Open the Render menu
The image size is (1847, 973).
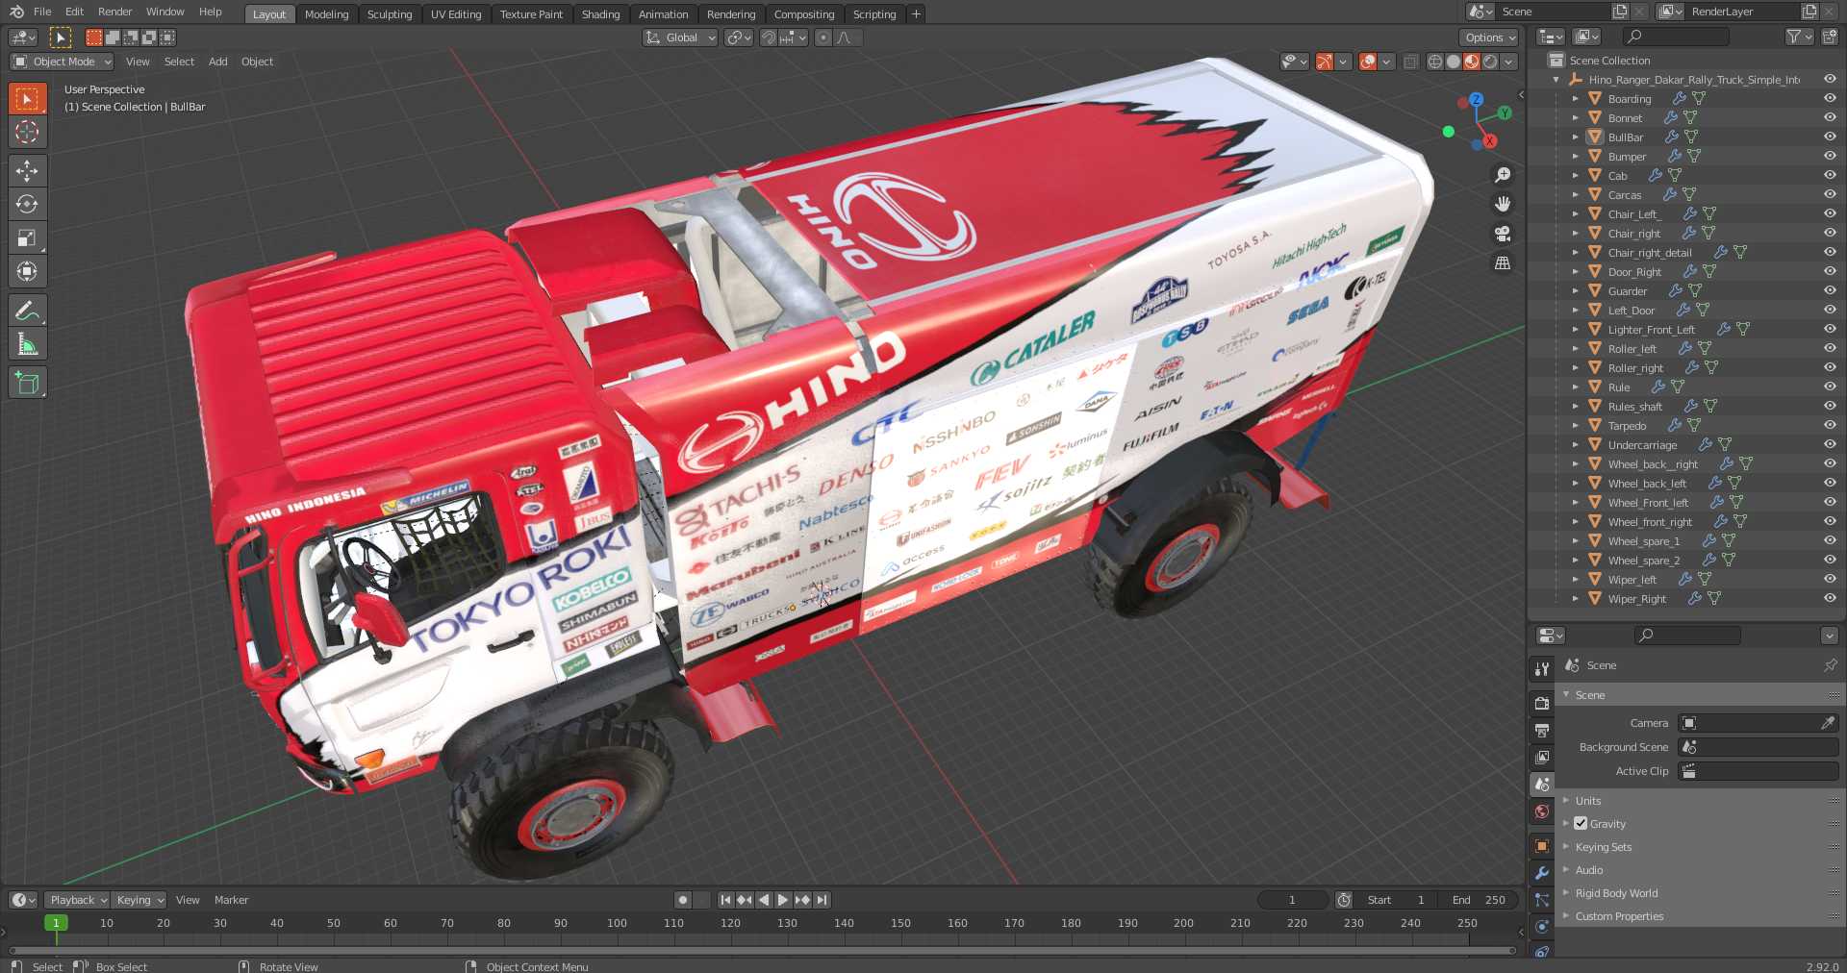click(114, 12)
